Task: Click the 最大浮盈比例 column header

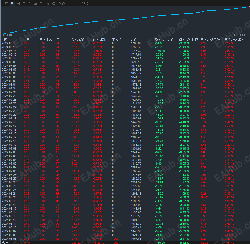Action: coord(234,39)
